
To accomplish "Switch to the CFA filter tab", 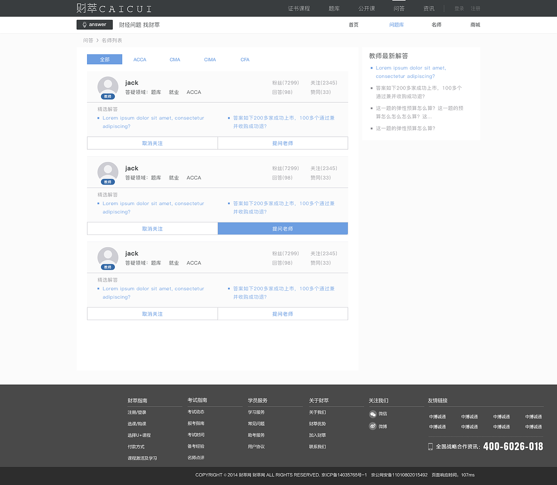I will coord(245,59).
